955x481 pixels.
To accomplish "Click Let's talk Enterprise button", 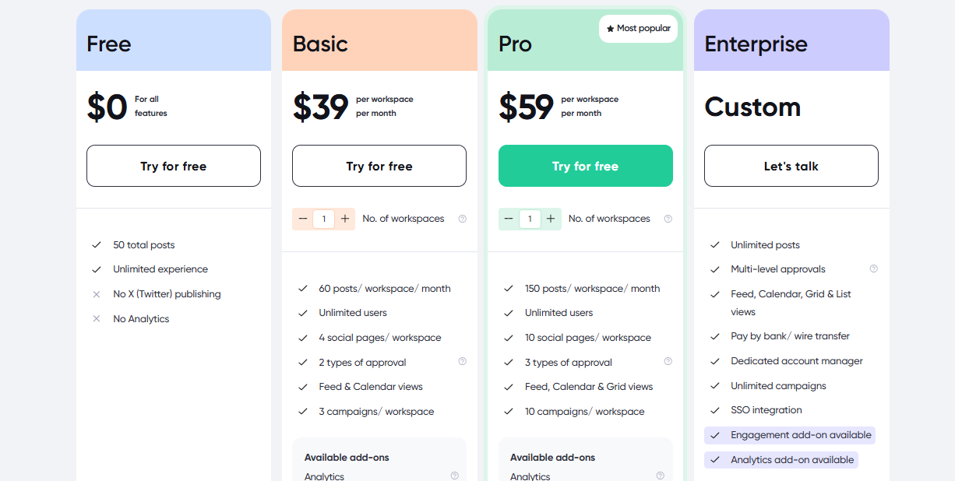I will click(x=791, y=166).
